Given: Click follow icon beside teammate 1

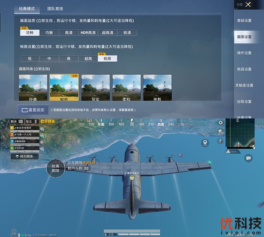Looking at the screenshot, I should 42,128.
